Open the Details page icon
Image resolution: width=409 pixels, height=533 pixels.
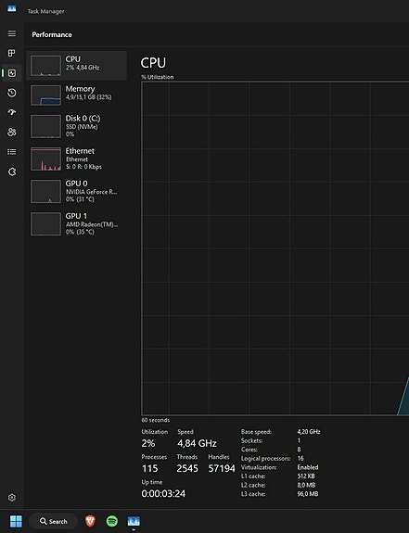[12, 152]
